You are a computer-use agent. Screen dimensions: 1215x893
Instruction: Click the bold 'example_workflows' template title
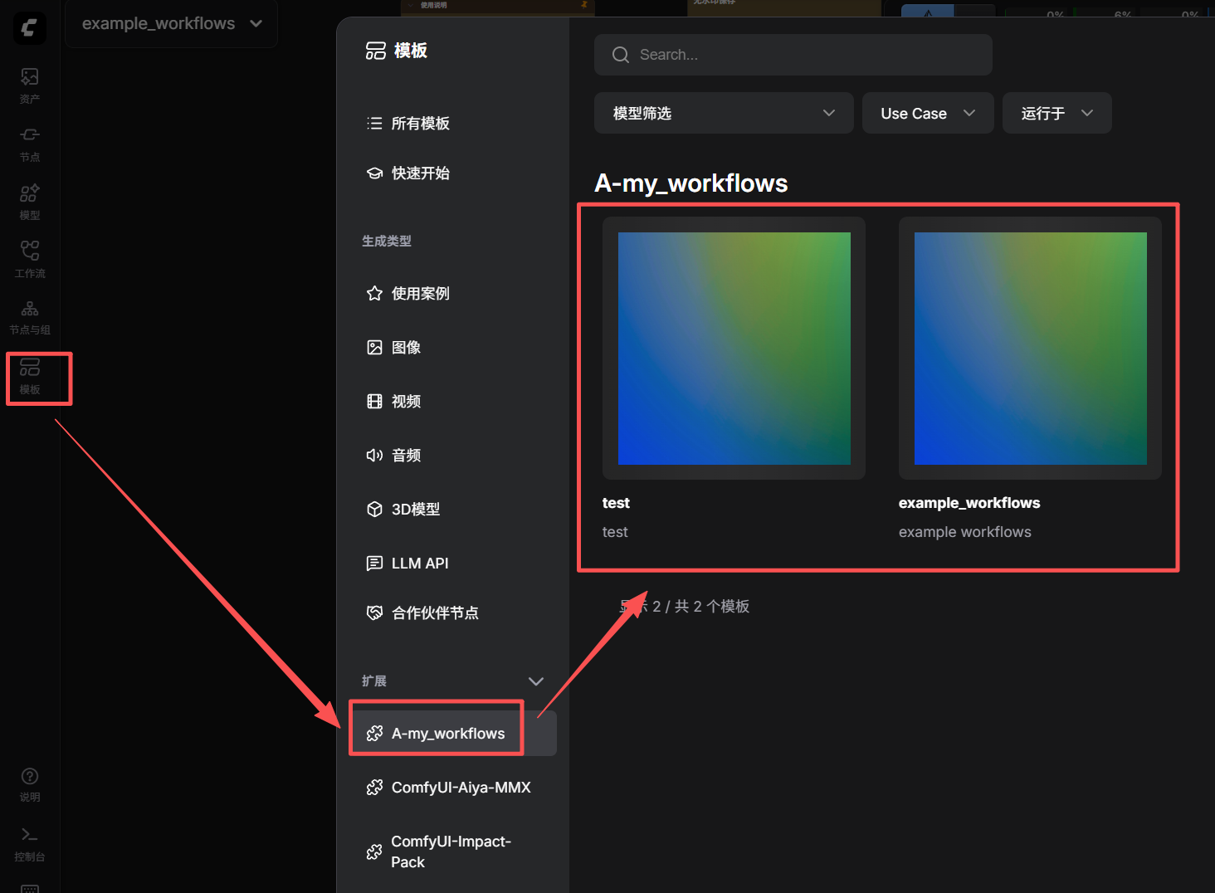coord(969,503)
